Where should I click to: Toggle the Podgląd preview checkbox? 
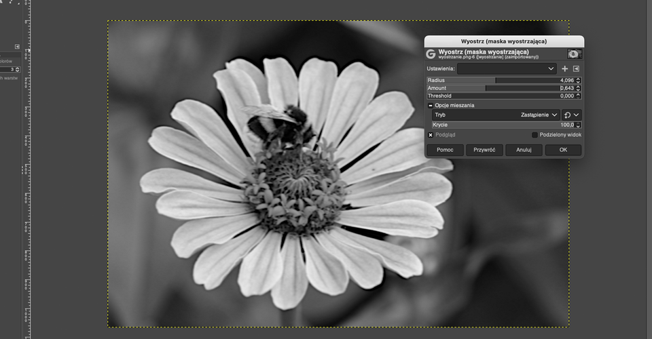pos(431,135)
